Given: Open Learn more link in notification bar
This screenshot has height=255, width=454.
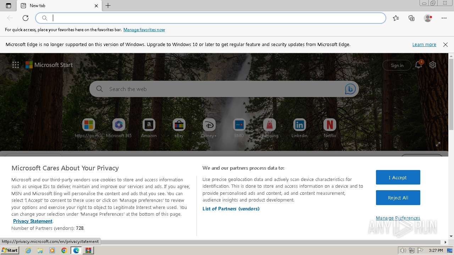Looking at the screenshot, I should point(424,45).
